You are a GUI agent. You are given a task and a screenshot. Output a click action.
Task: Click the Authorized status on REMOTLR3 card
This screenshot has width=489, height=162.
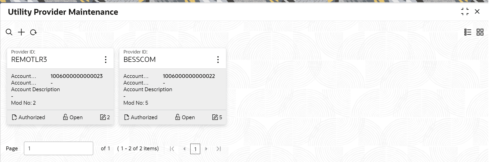pyautogui.click(x=29, y=117)
